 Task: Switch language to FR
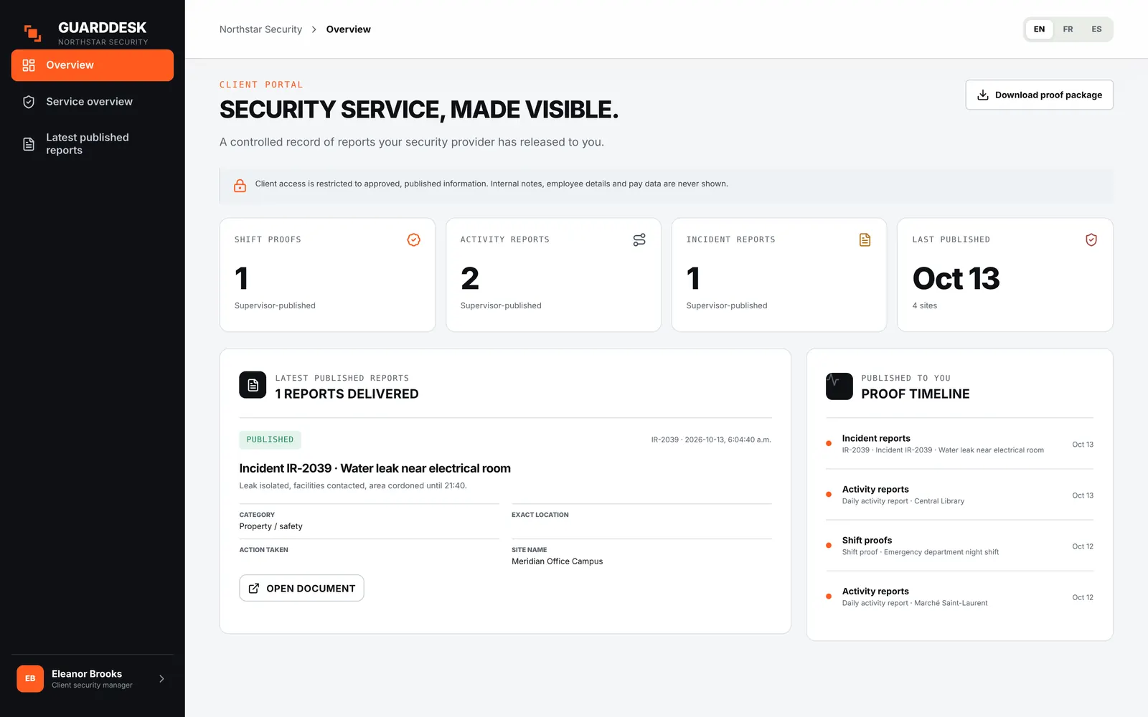(1068, 29)
